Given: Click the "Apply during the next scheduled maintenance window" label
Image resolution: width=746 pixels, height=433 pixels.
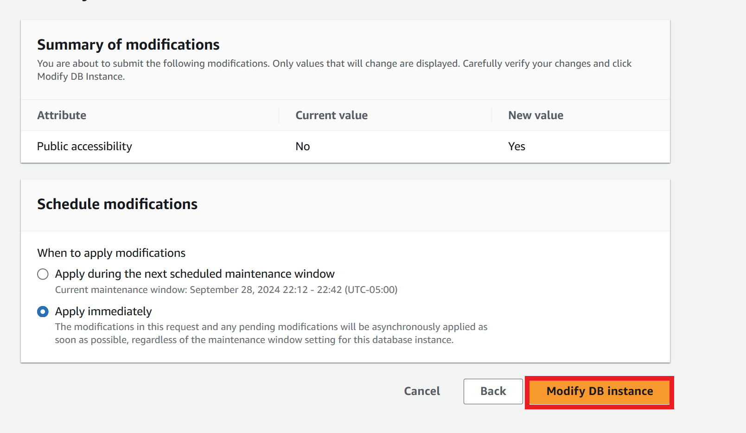Looking at the screenshot, I should point(195,274).
